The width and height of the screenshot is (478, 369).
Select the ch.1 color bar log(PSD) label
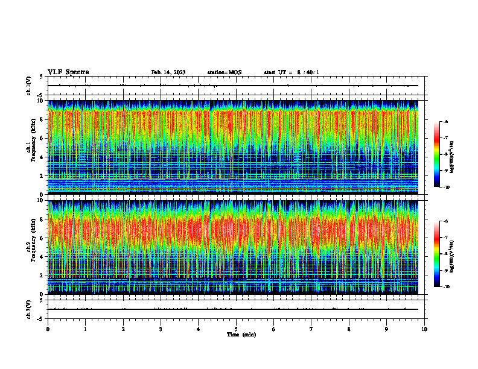(x=451, y=157)
